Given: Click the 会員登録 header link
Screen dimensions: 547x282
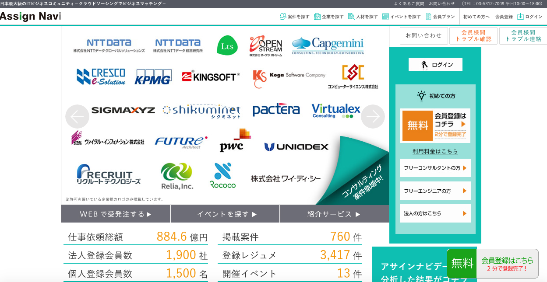Looking at the screenshot, I should pyautogui.click(x=504, y=17).
